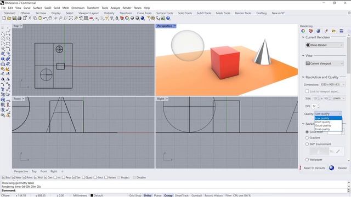Check Lock to viewport aspect ratio
The image size is (351, 197).
(x=307, y=91)
